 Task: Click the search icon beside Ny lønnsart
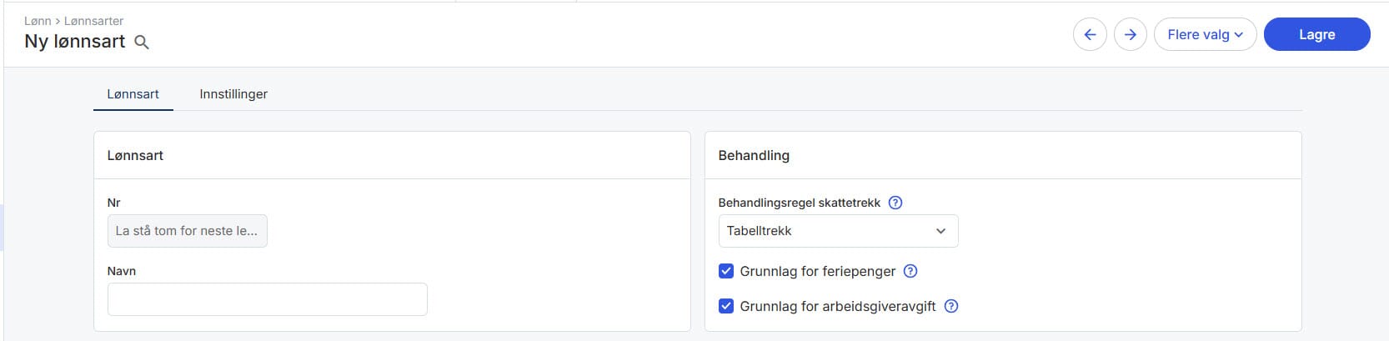tap(142, 43)
